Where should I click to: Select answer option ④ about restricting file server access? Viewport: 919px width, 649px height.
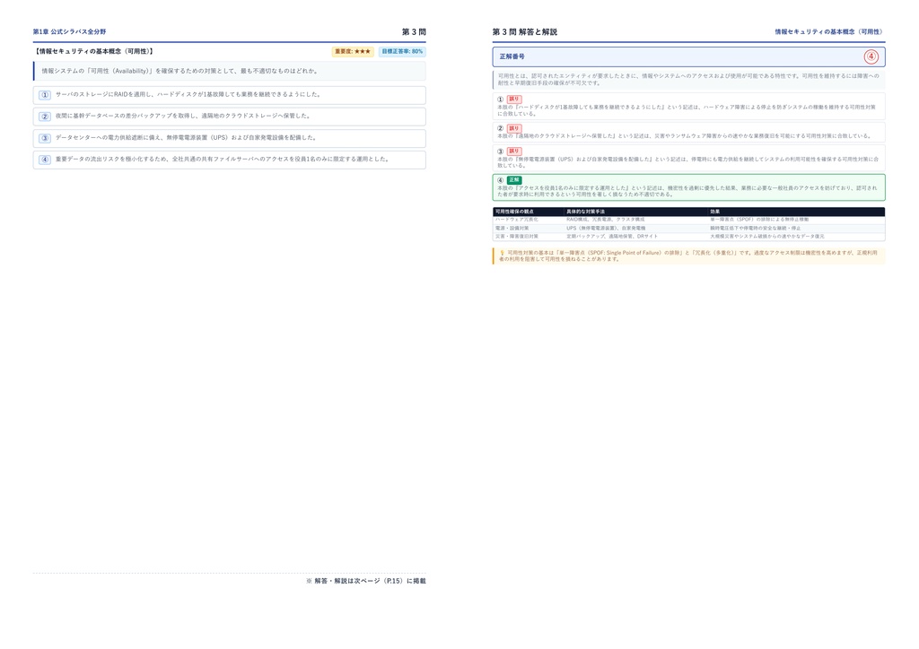pos(229,160)
